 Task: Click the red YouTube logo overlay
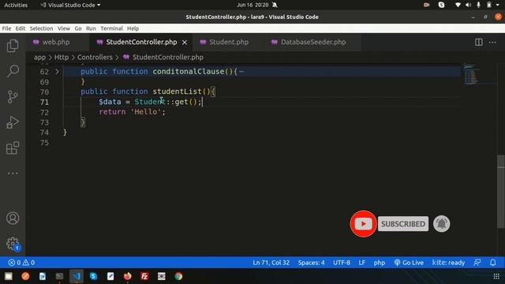(x=363, y=224)
